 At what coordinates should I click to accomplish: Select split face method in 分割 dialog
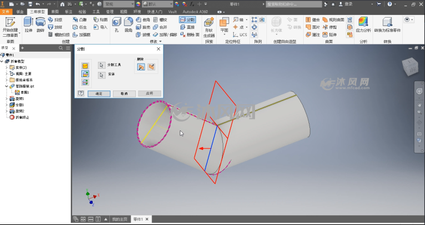click(x=85, y=66)
